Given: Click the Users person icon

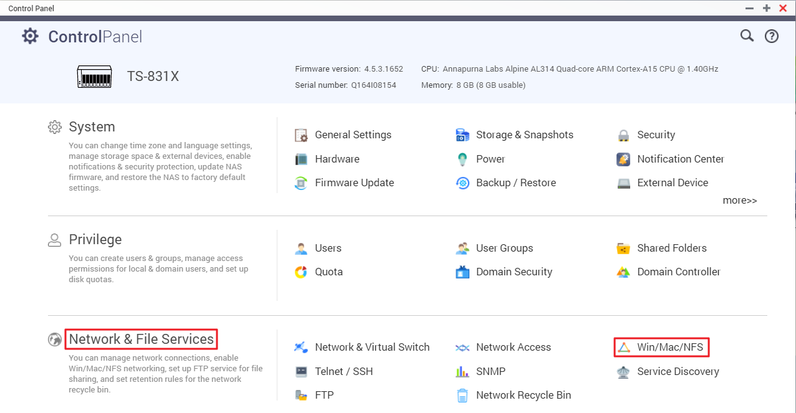Looking at the screenshot, I should (301, 249).
